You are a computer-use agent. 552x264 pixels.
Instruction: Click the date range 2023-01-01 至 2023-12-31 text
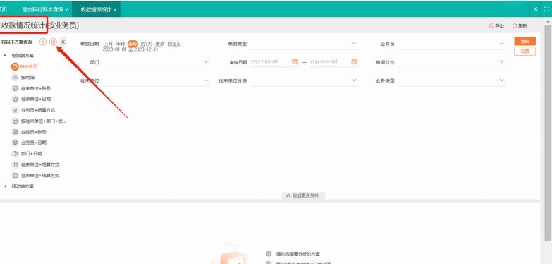click(130, 49)
